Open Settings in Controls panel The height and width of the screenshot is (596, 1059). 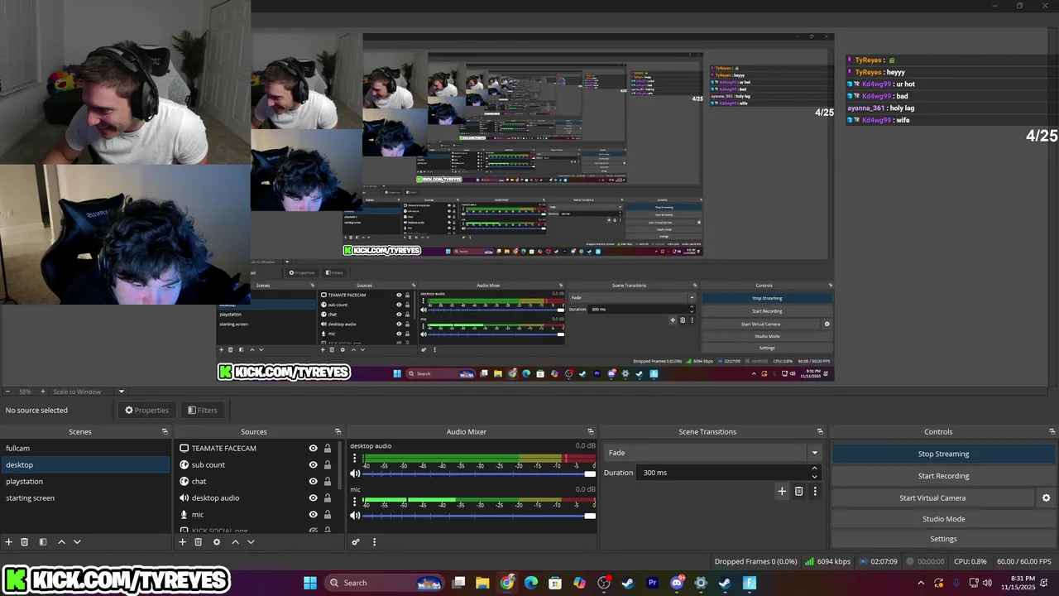[x=943, y=539]
